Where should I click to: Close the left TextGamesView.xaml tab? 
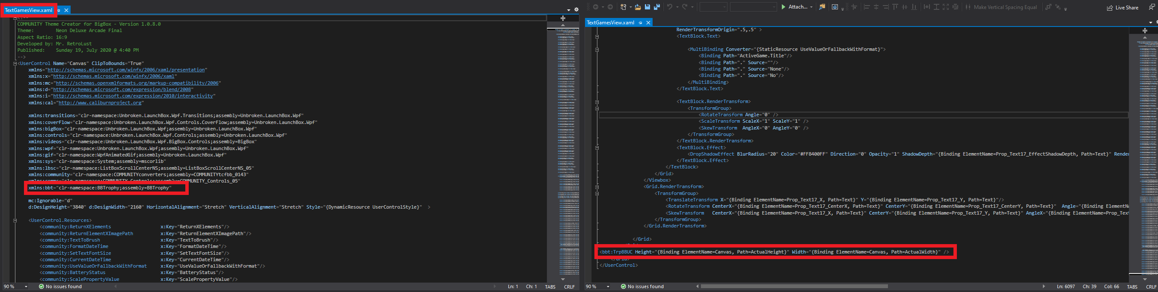point(66,10)
